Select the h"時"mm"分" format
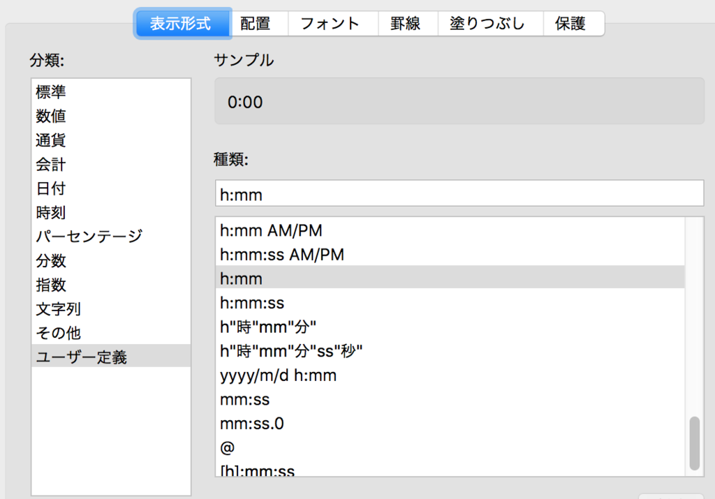This screenshot has width=715, height=499. pos(450,327)
